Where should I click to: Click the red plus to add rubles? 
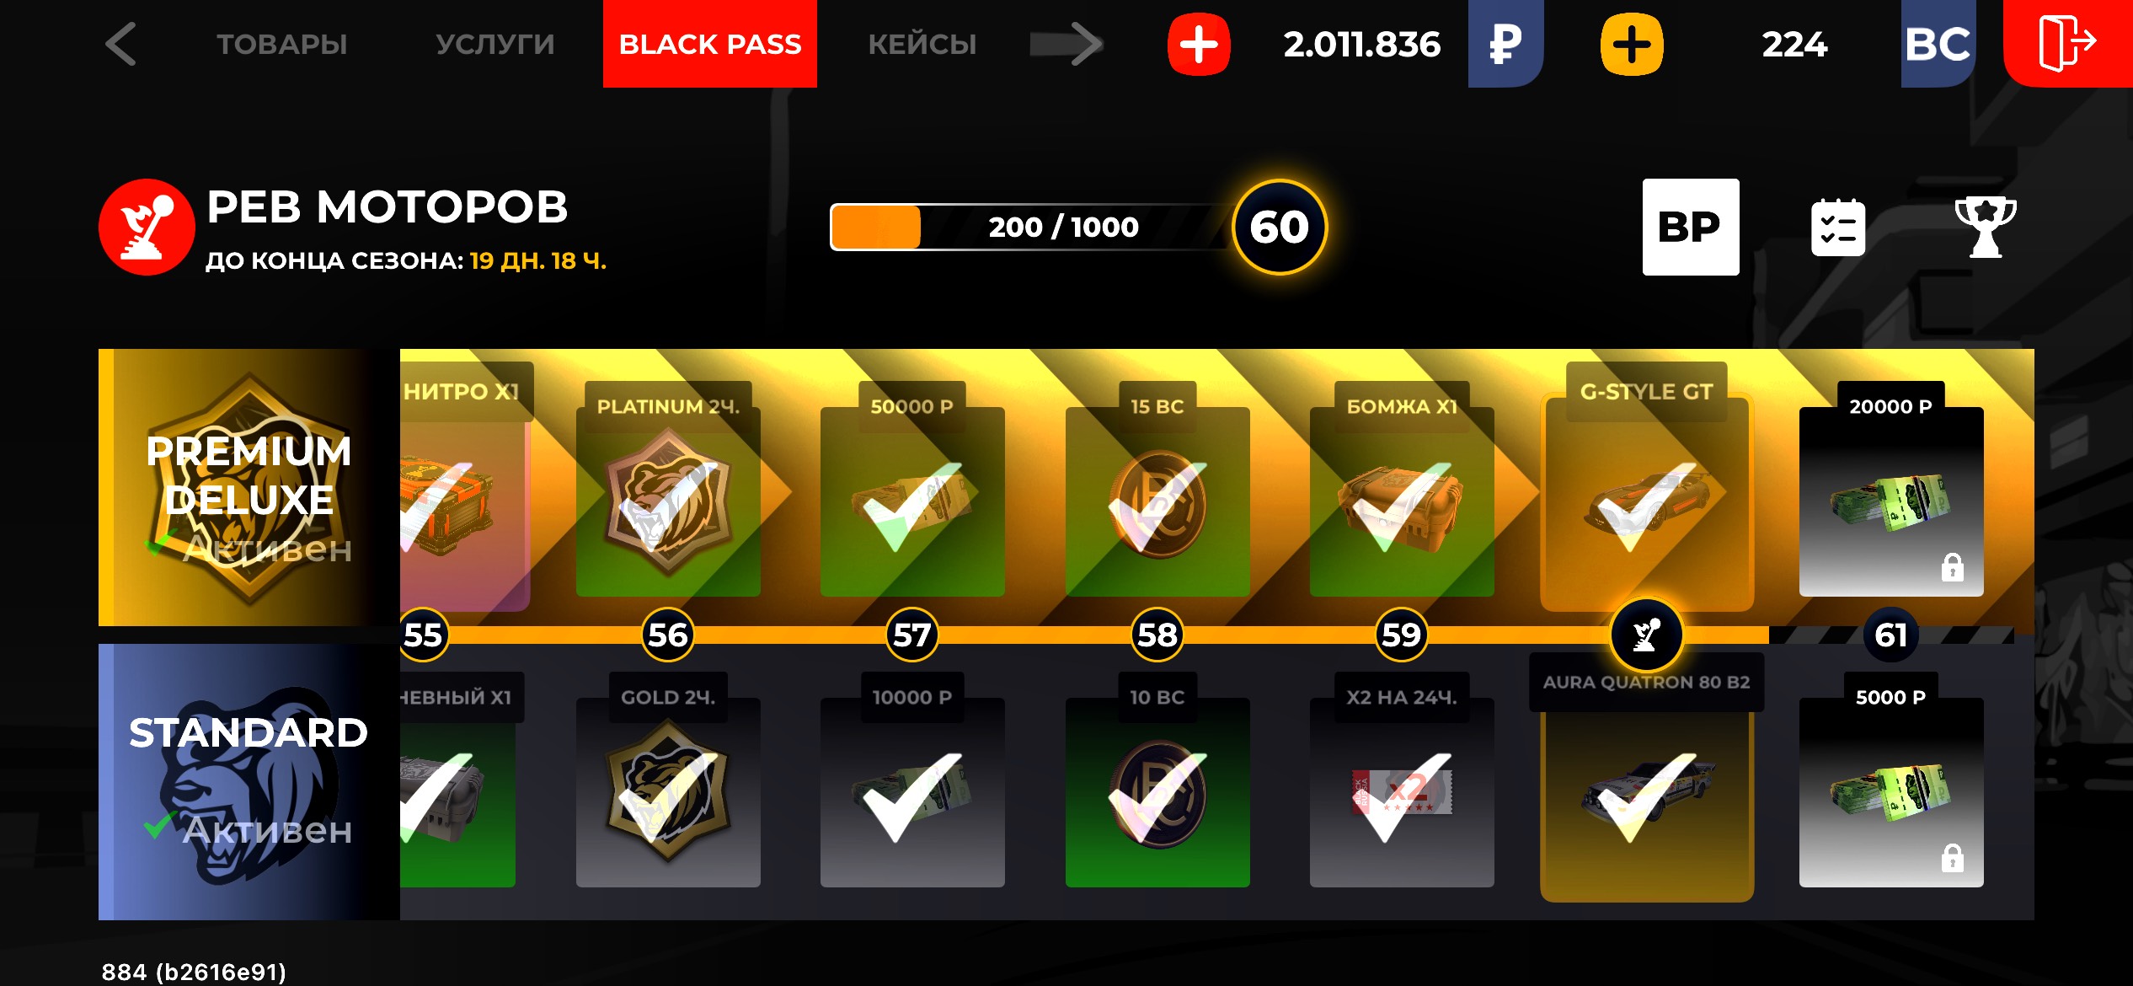coord(1199,44)
